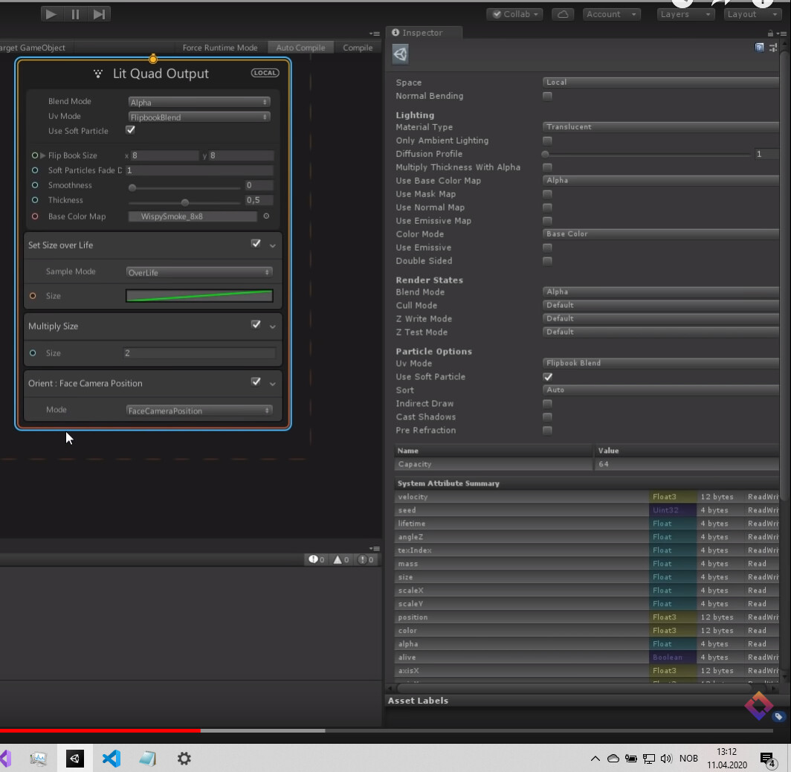This screenshot has width=791, height=772.
Task: Click the Compile button
Action: click(358, 47)
